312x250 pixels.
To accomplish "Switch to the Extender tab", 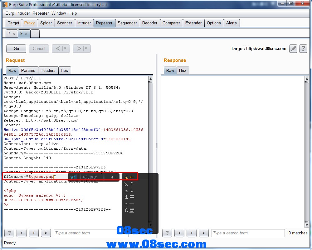I will 193,23.
